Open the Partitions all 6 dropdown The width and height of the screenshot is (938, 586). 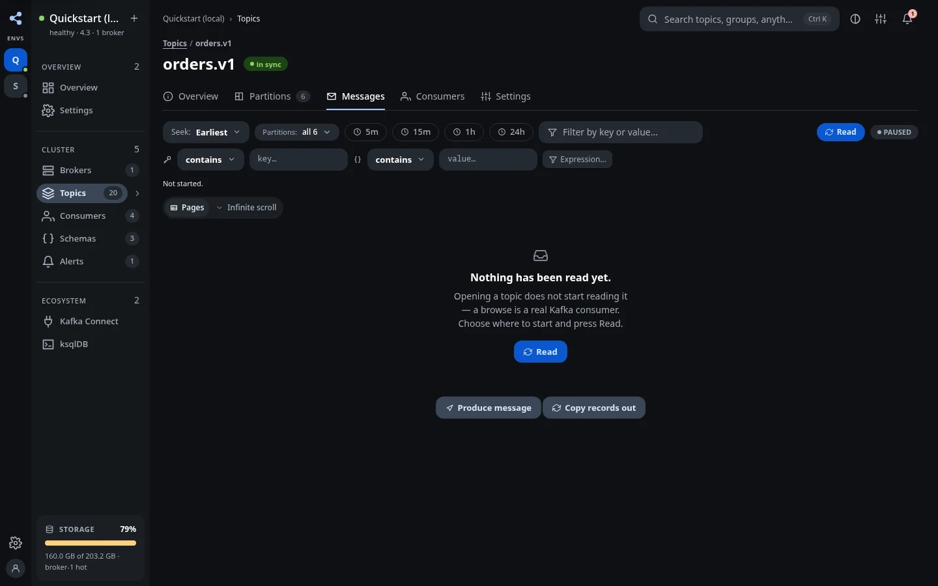click(x=297, y=132)
